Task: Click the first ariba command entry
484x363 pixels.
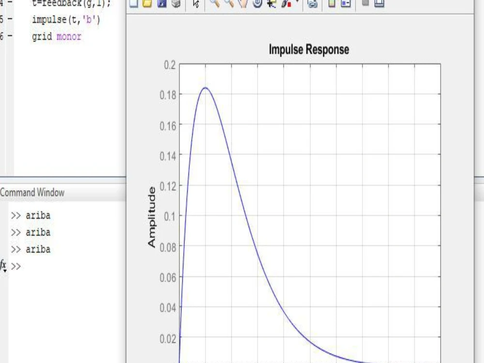Action: pos(38,215)
